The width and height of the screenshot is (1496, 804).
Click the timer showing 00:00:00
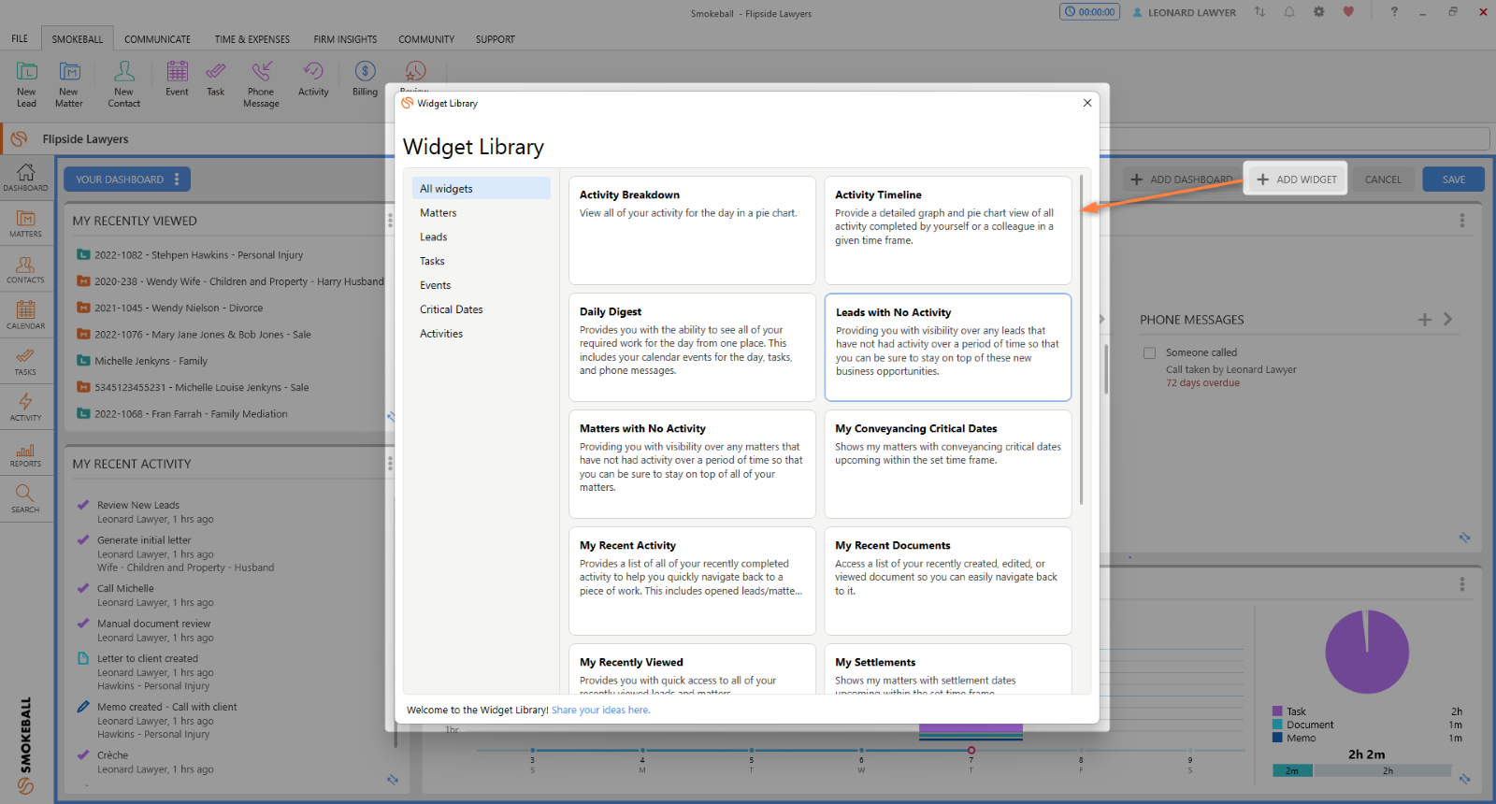[1089, 12]
